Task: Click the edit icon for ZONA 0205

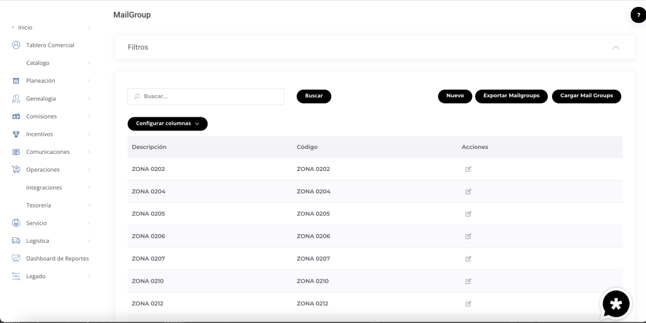Action: coord(468,214)
